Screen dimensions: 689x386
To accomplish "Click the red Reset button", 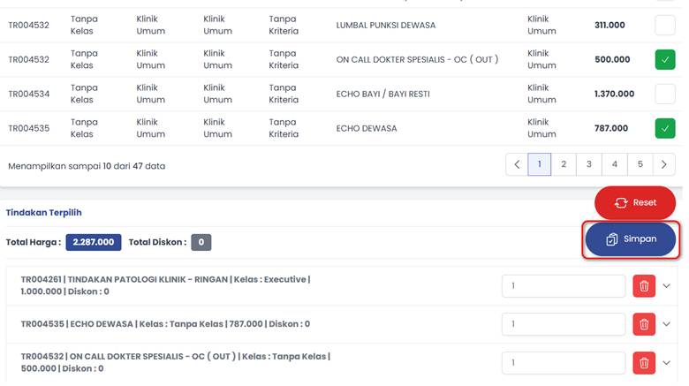I will click(634, 202).
